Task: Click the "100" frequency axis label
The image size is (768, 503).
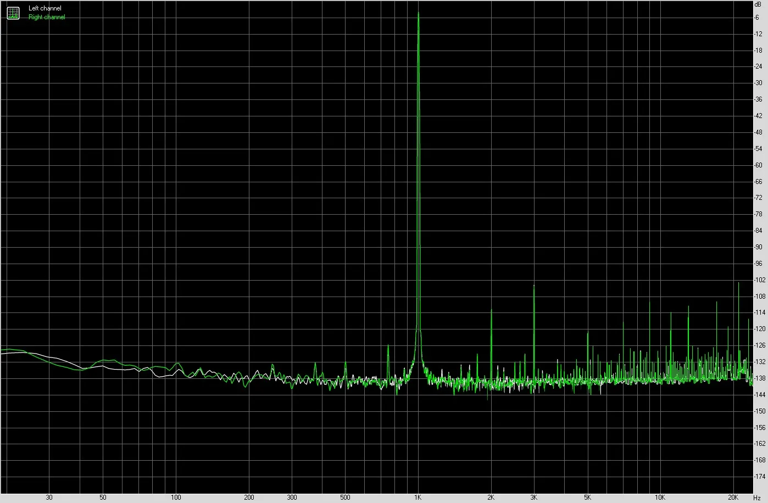Action: [x=176, y=498]
